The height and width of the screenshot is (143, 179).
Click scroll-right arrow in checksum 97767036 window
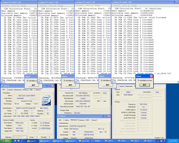178,82
